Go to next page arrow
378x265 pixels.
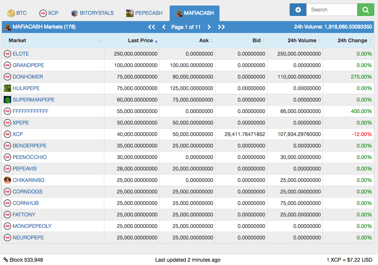pos(209,27)
